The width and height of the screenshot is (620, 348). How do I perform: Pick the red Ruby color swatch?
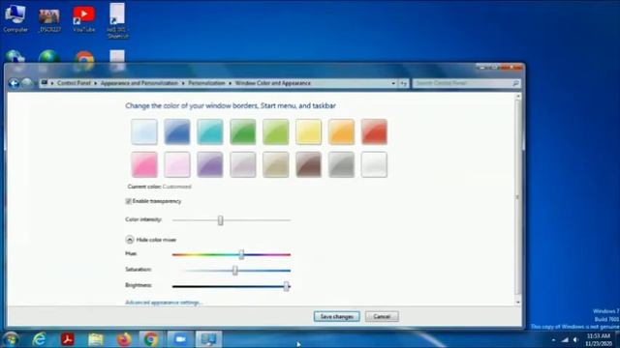pos(374,131)
